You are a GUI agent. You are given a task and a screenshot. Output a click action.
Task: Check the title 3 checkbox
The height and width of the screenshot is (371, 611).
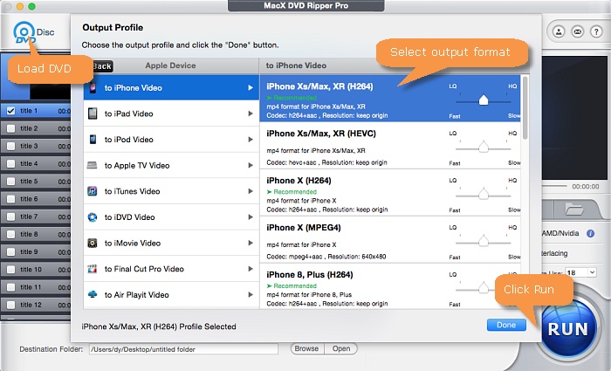tap(10, 146)
